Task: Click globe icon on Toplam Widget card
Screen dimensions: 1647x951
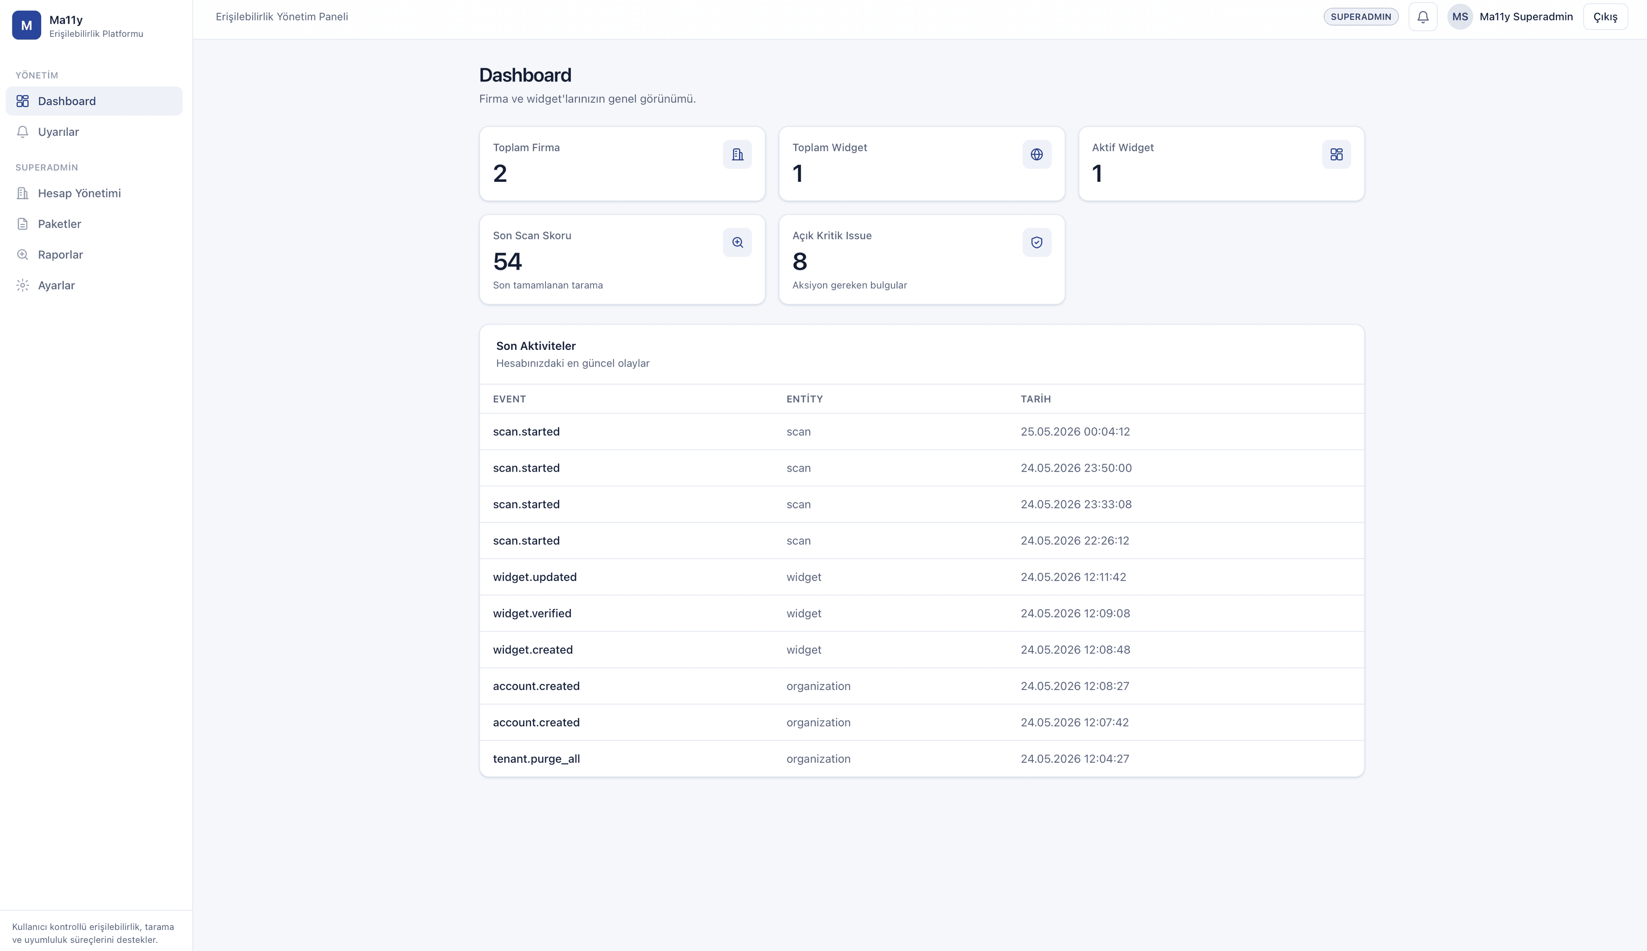Action: (x=1036, y=155)
